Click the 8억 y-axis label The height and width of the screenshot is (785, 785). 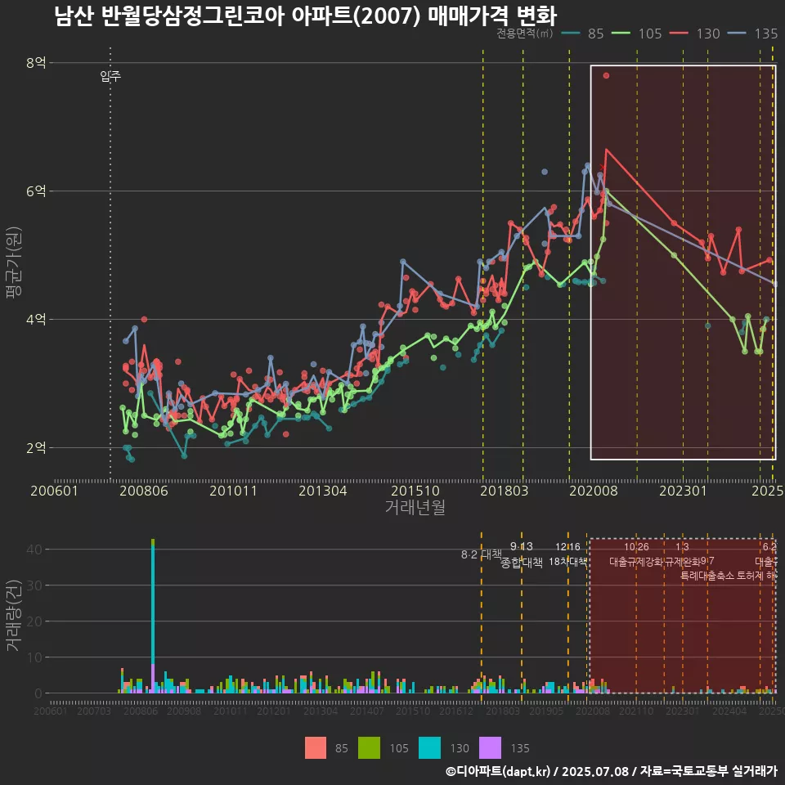pos(36,63)
